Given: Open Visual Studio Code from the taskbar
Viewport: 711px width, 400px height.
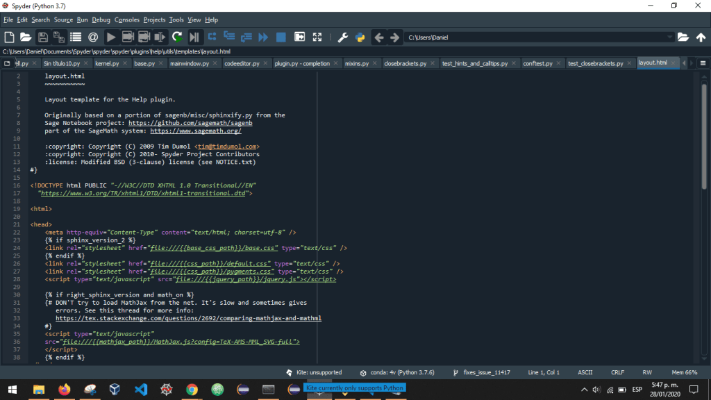Looking at the screenshot, I should point(140,390).
